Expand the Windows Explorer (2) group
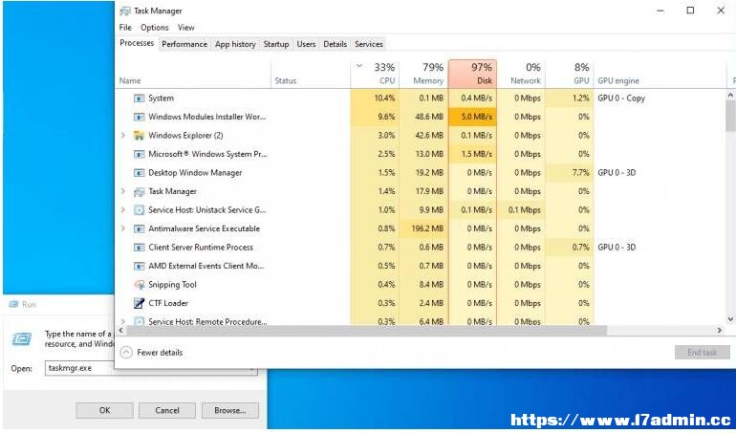The image size is (736, 433). tap(123, 136)
